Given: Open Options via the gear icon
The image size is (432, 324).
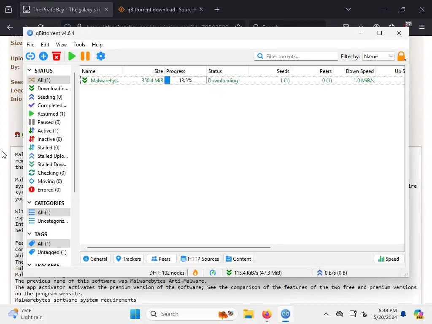Looking at the screenshot, I should click(x=101, y=56).
